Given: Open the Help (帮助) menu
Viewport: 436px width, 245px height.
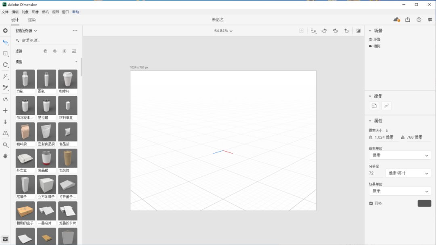Looking at the screenshot, I should pos(75,12).
